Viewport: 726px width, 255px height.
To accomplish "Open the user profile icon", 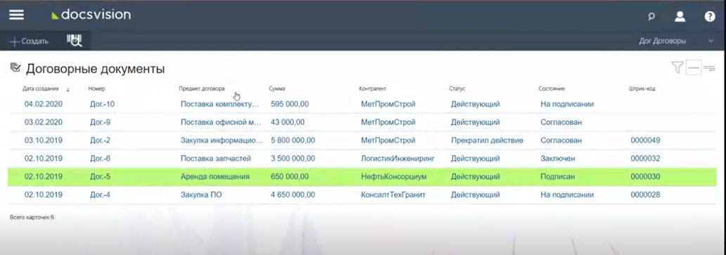I will coord(680,17).
